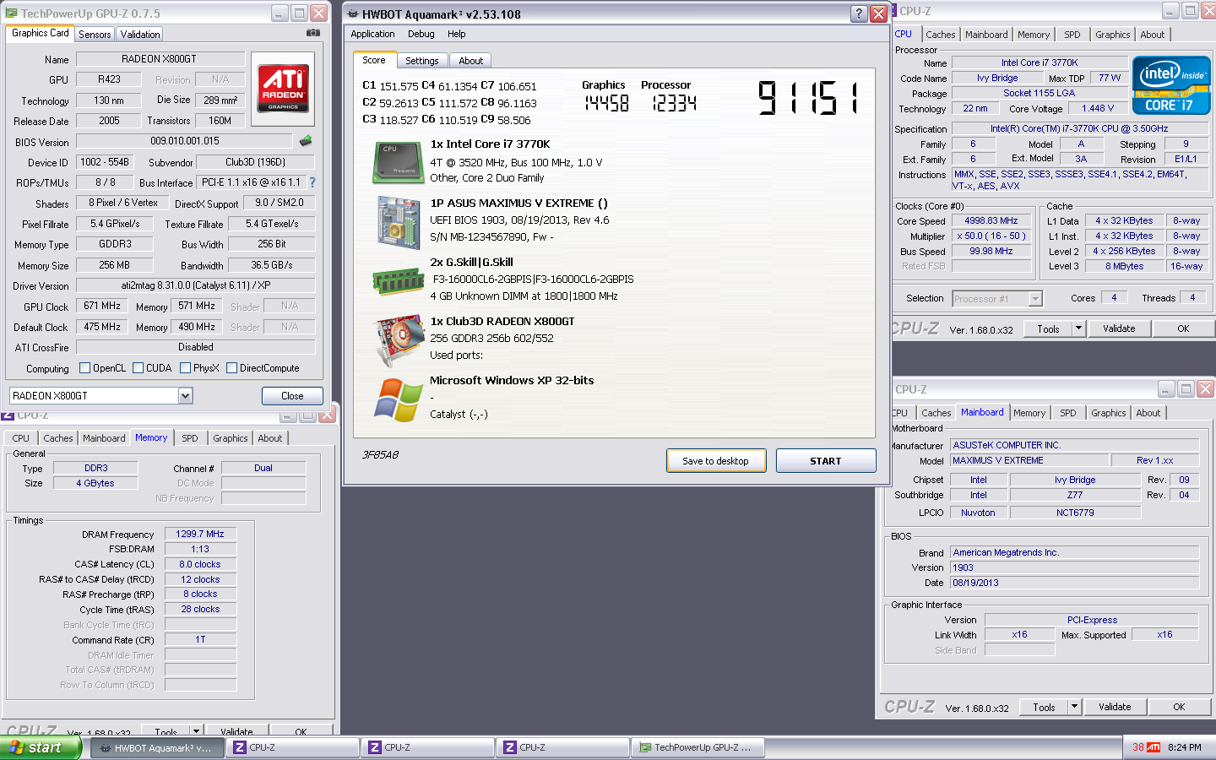The width and height of the screenshot is (1216, 760).
Task: Open the About tab in Aquamark
Action: 470,61
